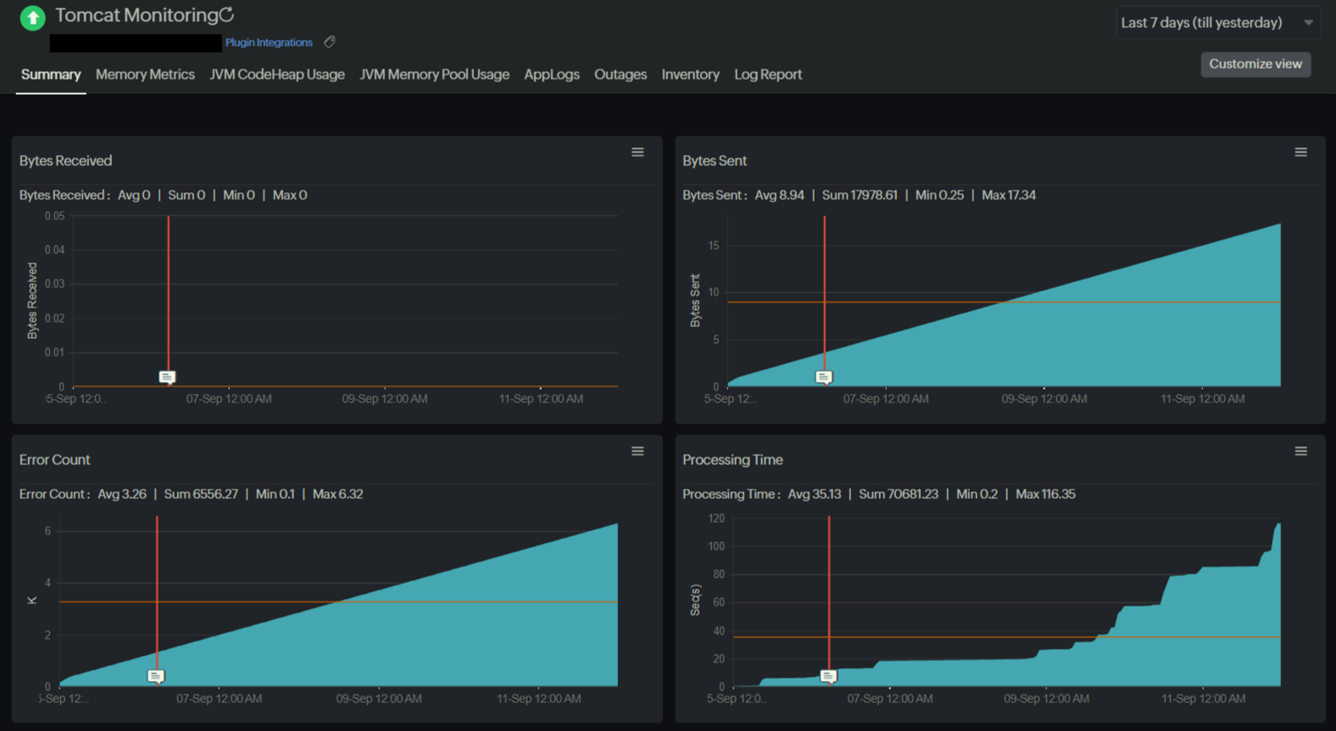Switch to the Inventory tab
Image resolution: width=1336 pixels, height=731 pixels.
tap(690, 75)
